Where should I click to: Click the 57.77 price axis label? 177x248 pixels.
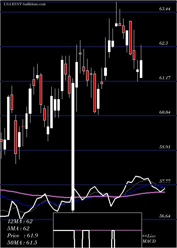(165, 181)
